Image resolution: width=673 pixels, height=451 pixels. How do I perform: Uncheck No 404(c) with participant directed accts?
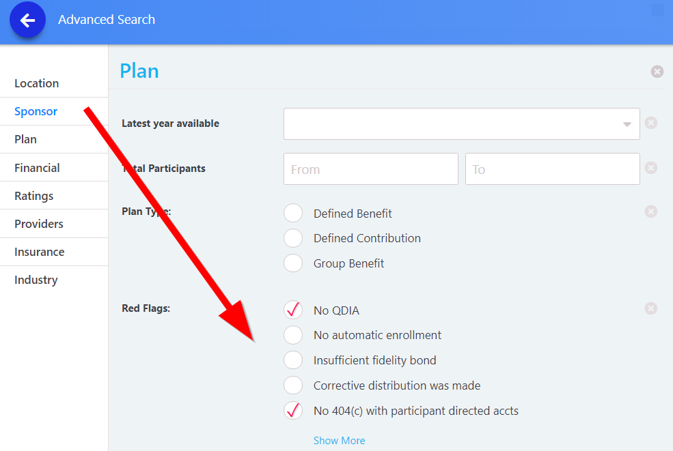(293, 411)
